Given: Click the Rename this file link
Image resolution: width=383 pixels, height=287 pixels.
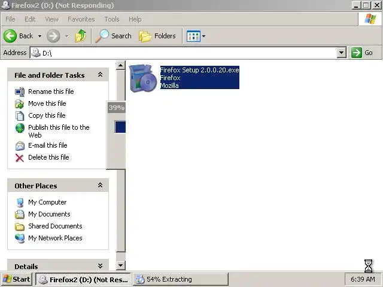Looking at the screenshot, I should click(x=51, y=91).
